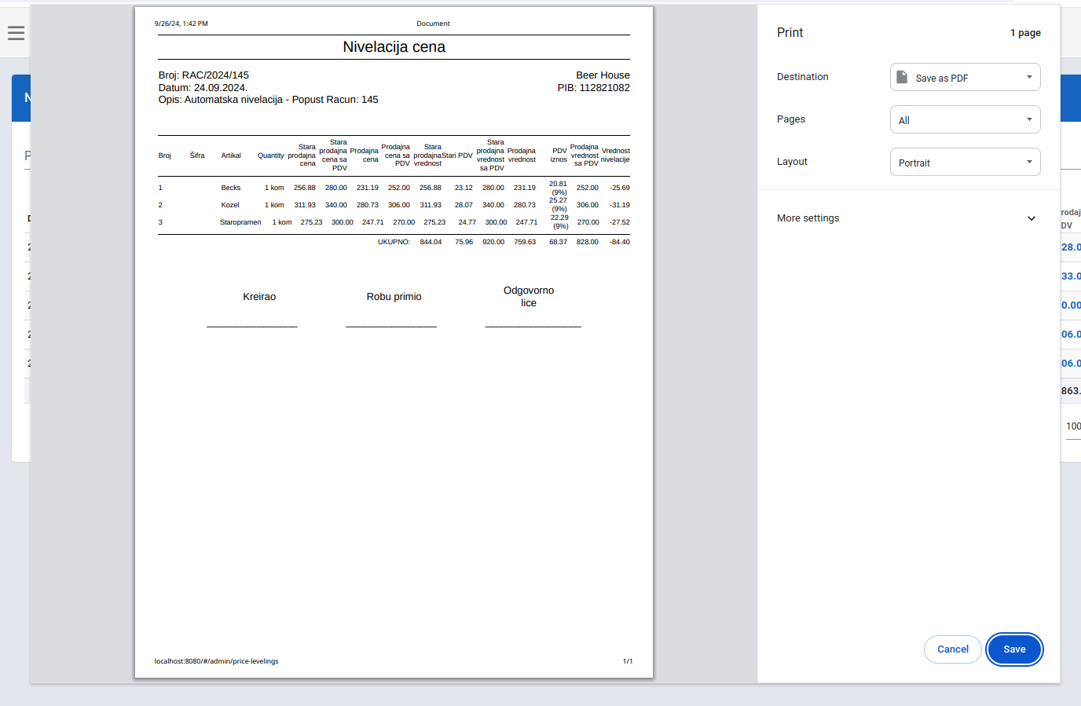The width and height of the screenshot is (1081, 706).
Task: Click the 9/26/24, 1:42 PM timestamp
Action: pos(181,24)
